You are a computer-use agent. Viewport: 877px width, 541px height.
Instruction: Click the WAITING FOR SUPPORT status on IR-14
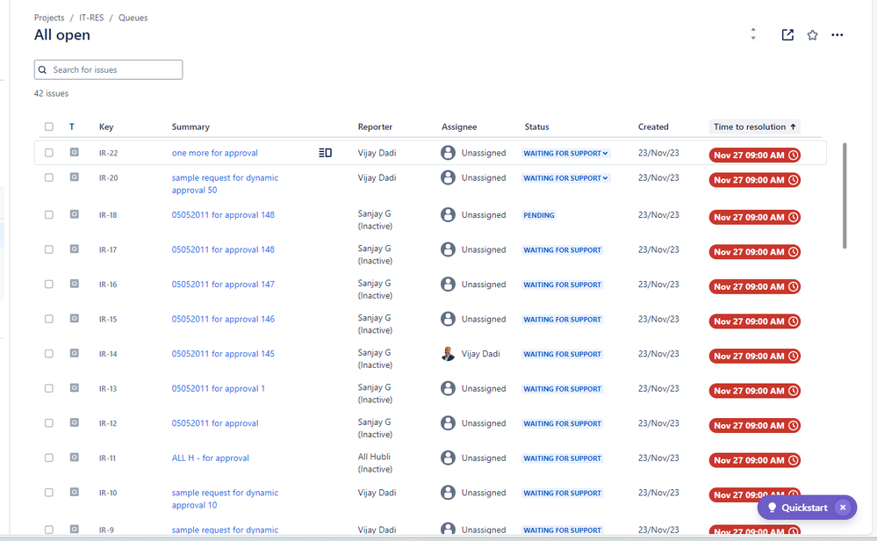click(x=562, y=354)
